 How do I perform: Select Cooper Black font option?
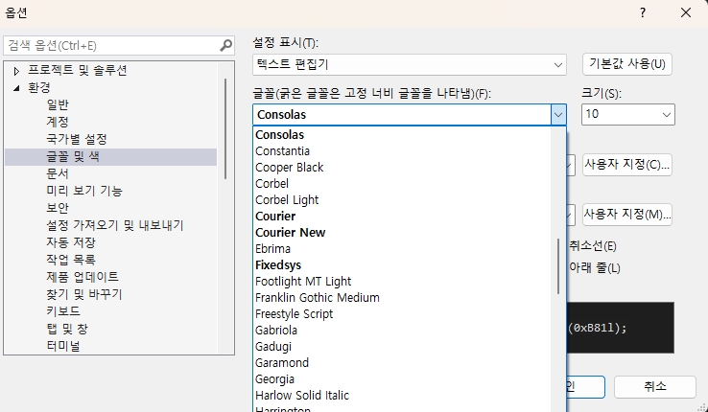[x=289, y=168]
